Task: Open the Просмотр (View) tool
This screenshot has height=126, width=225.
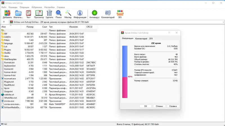Action: tap(39, 13)
